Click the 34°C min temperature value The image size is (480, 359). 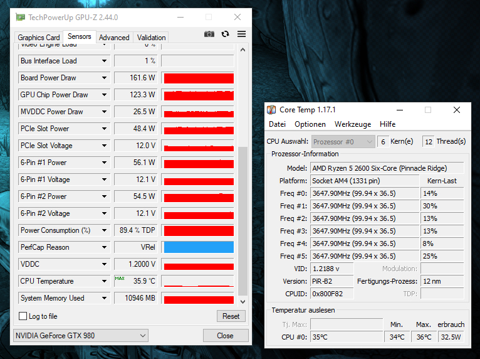click(397, 337)
